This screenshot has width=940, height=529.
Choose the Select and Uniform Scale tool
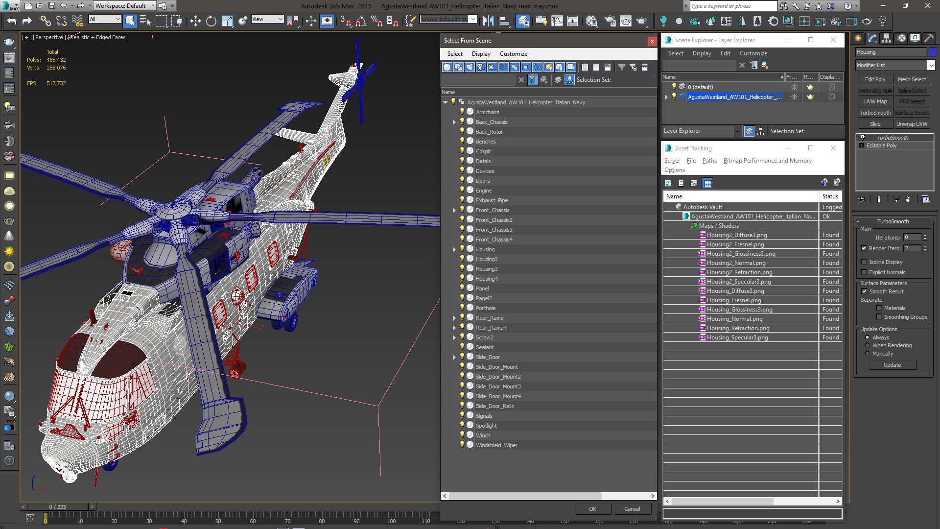tap(227, 21)
